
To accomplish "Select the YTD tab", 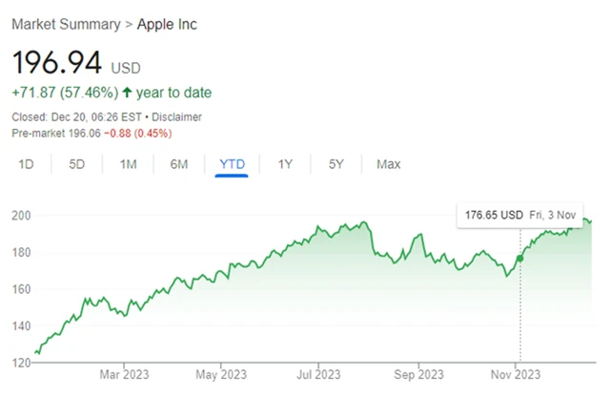I will (232, 164).
